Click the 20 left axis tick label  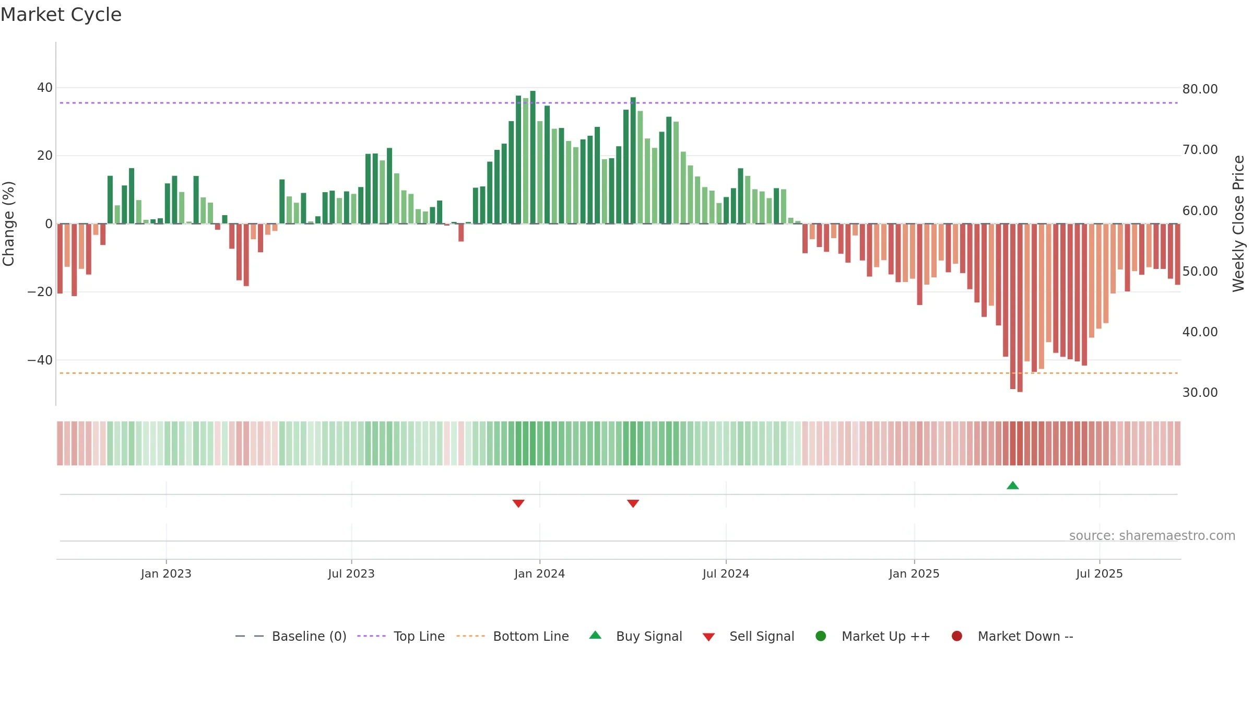(45, 155)
